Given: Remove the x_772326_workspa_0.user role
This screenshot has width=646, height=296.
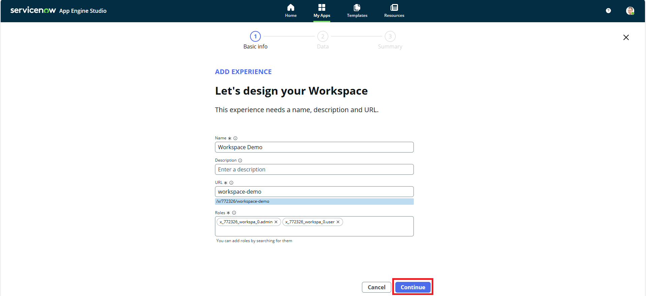Looking at the screenshot, I should [338, 222].
